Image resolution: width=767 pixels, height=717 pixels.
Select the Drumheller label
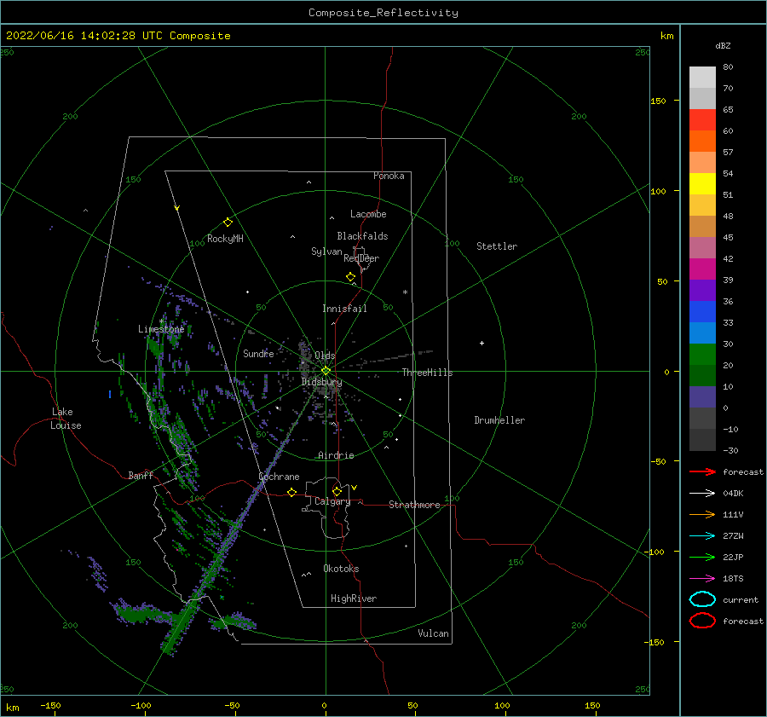(499, 420)
